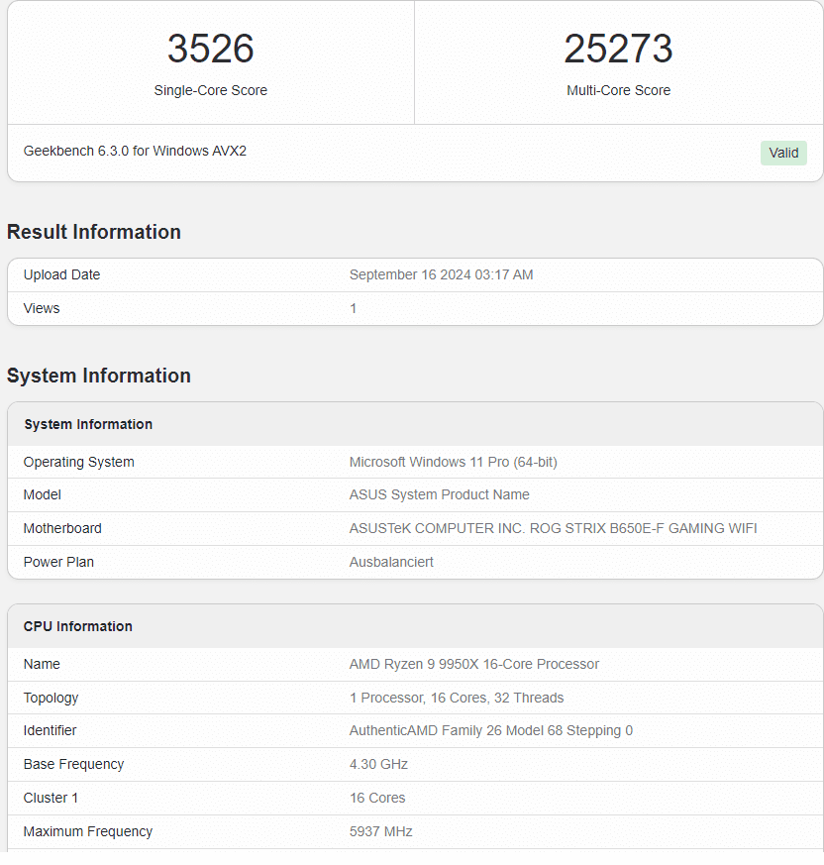824x865 pixels.
Task: Click the Views row label
Action: [42, 308]
